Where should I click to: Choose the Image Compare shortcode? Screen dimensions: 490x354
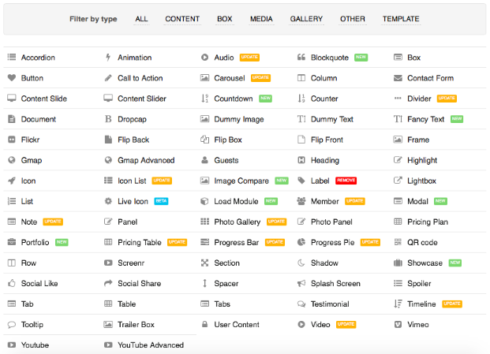241,181
